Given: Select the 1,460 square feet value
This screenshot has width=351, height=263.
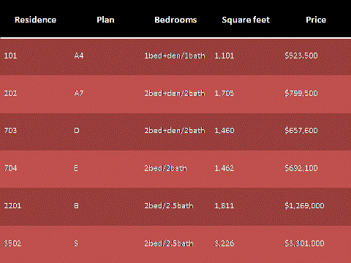Looking at the screenshot, I should 224,131.
